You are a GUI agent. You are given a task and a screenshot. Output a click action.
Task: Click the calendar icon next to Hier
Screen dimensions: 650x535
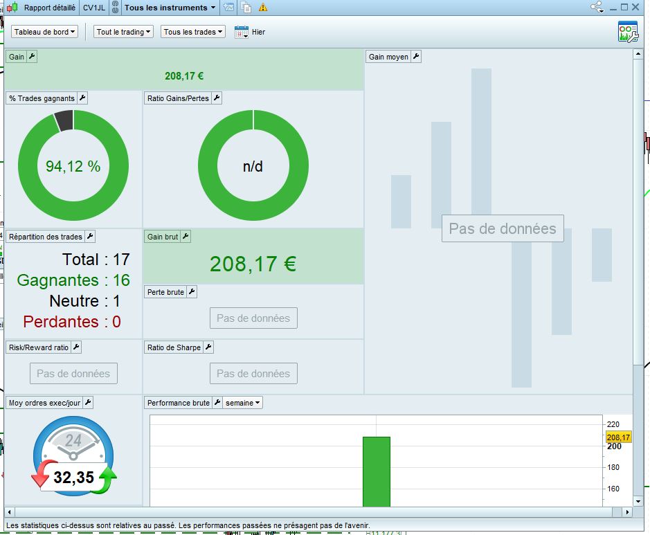tap(242, 32)
